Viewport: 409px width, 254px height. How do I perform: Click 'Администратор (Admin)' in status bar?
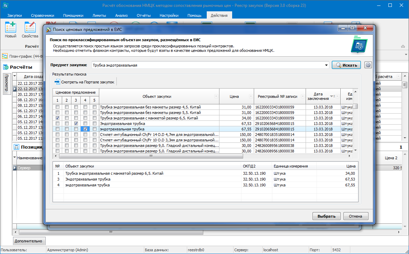68,250
